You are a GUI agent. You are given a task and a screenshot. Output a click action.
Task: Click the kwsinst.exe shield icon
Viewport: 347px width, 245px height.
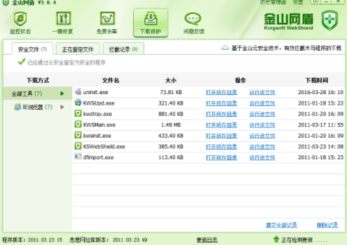78,135
